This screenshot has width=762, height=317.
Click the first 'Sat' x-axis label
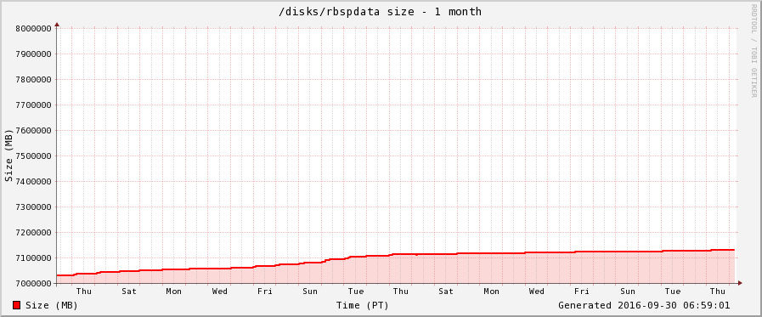tap(129, 292)
